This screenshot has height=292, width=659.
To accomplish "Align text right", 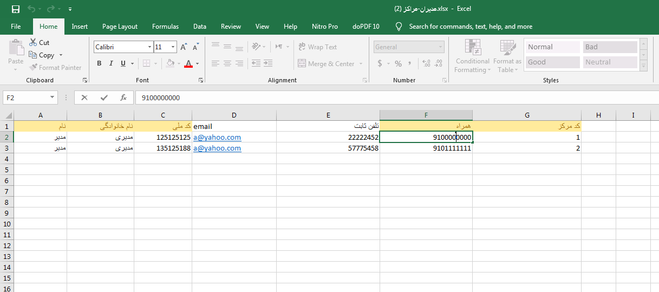I will tap(239, 63).
